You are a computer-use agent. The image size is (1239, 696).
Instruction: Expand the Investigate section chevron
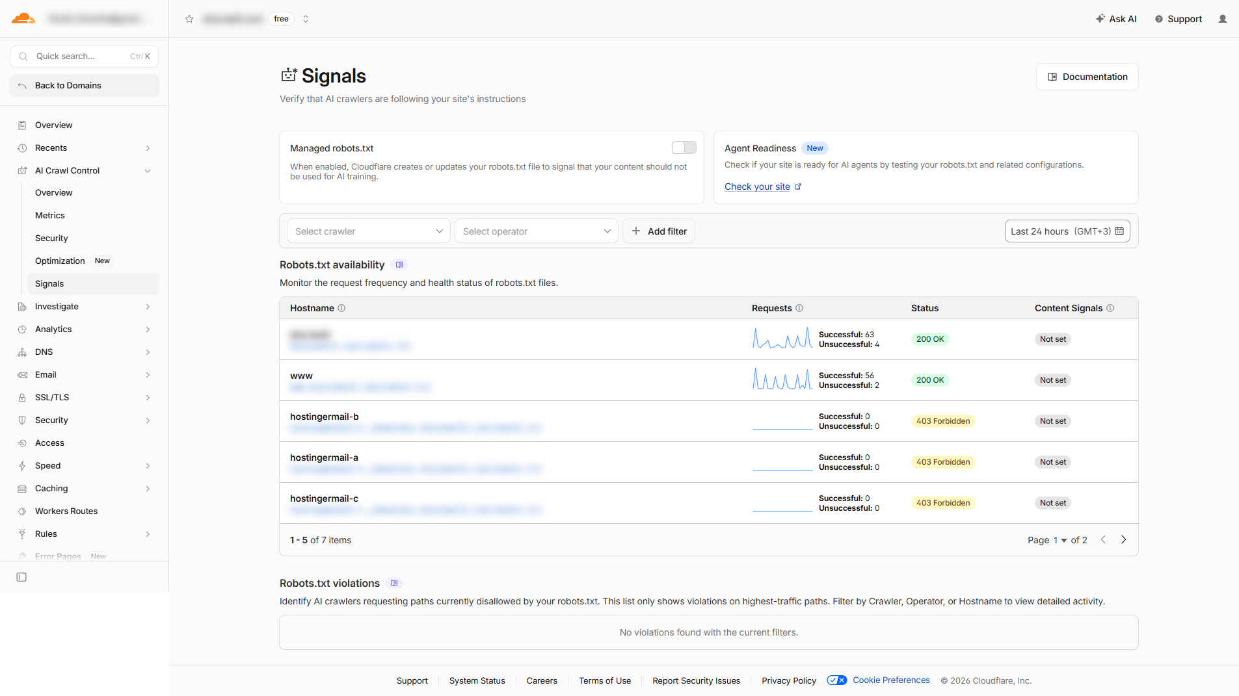[x=148, y=307]
